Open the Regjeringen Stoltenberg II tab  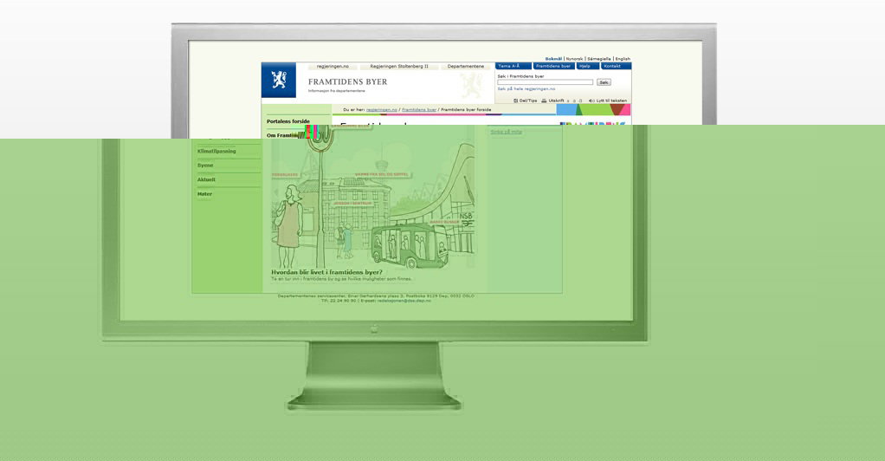(399, 66)
